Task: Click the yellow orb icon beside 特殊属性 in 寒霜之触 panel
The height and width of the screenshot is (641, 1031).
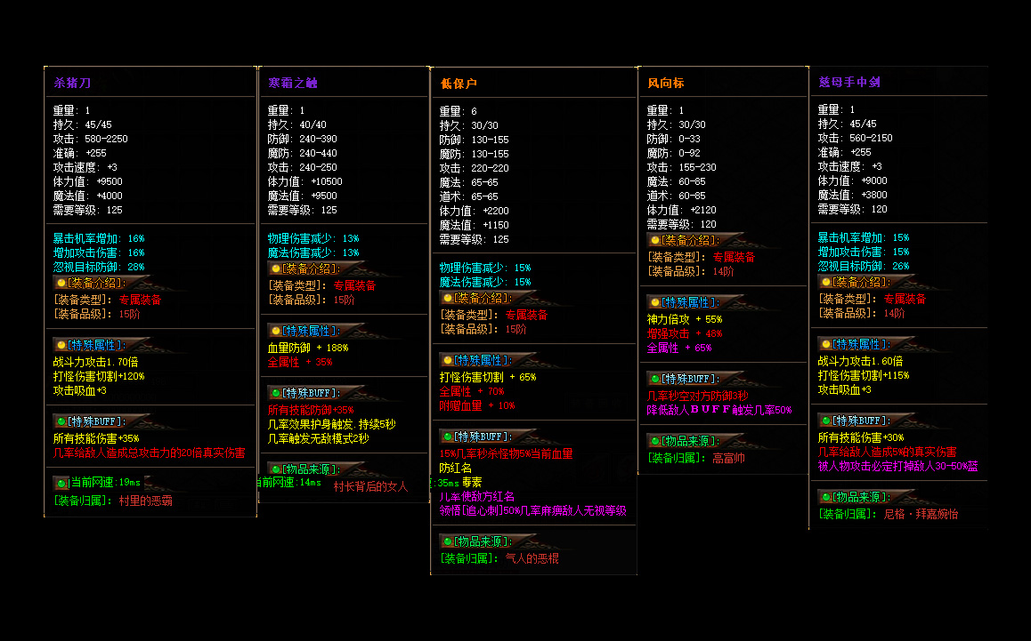Action: [x=275, y=332]
